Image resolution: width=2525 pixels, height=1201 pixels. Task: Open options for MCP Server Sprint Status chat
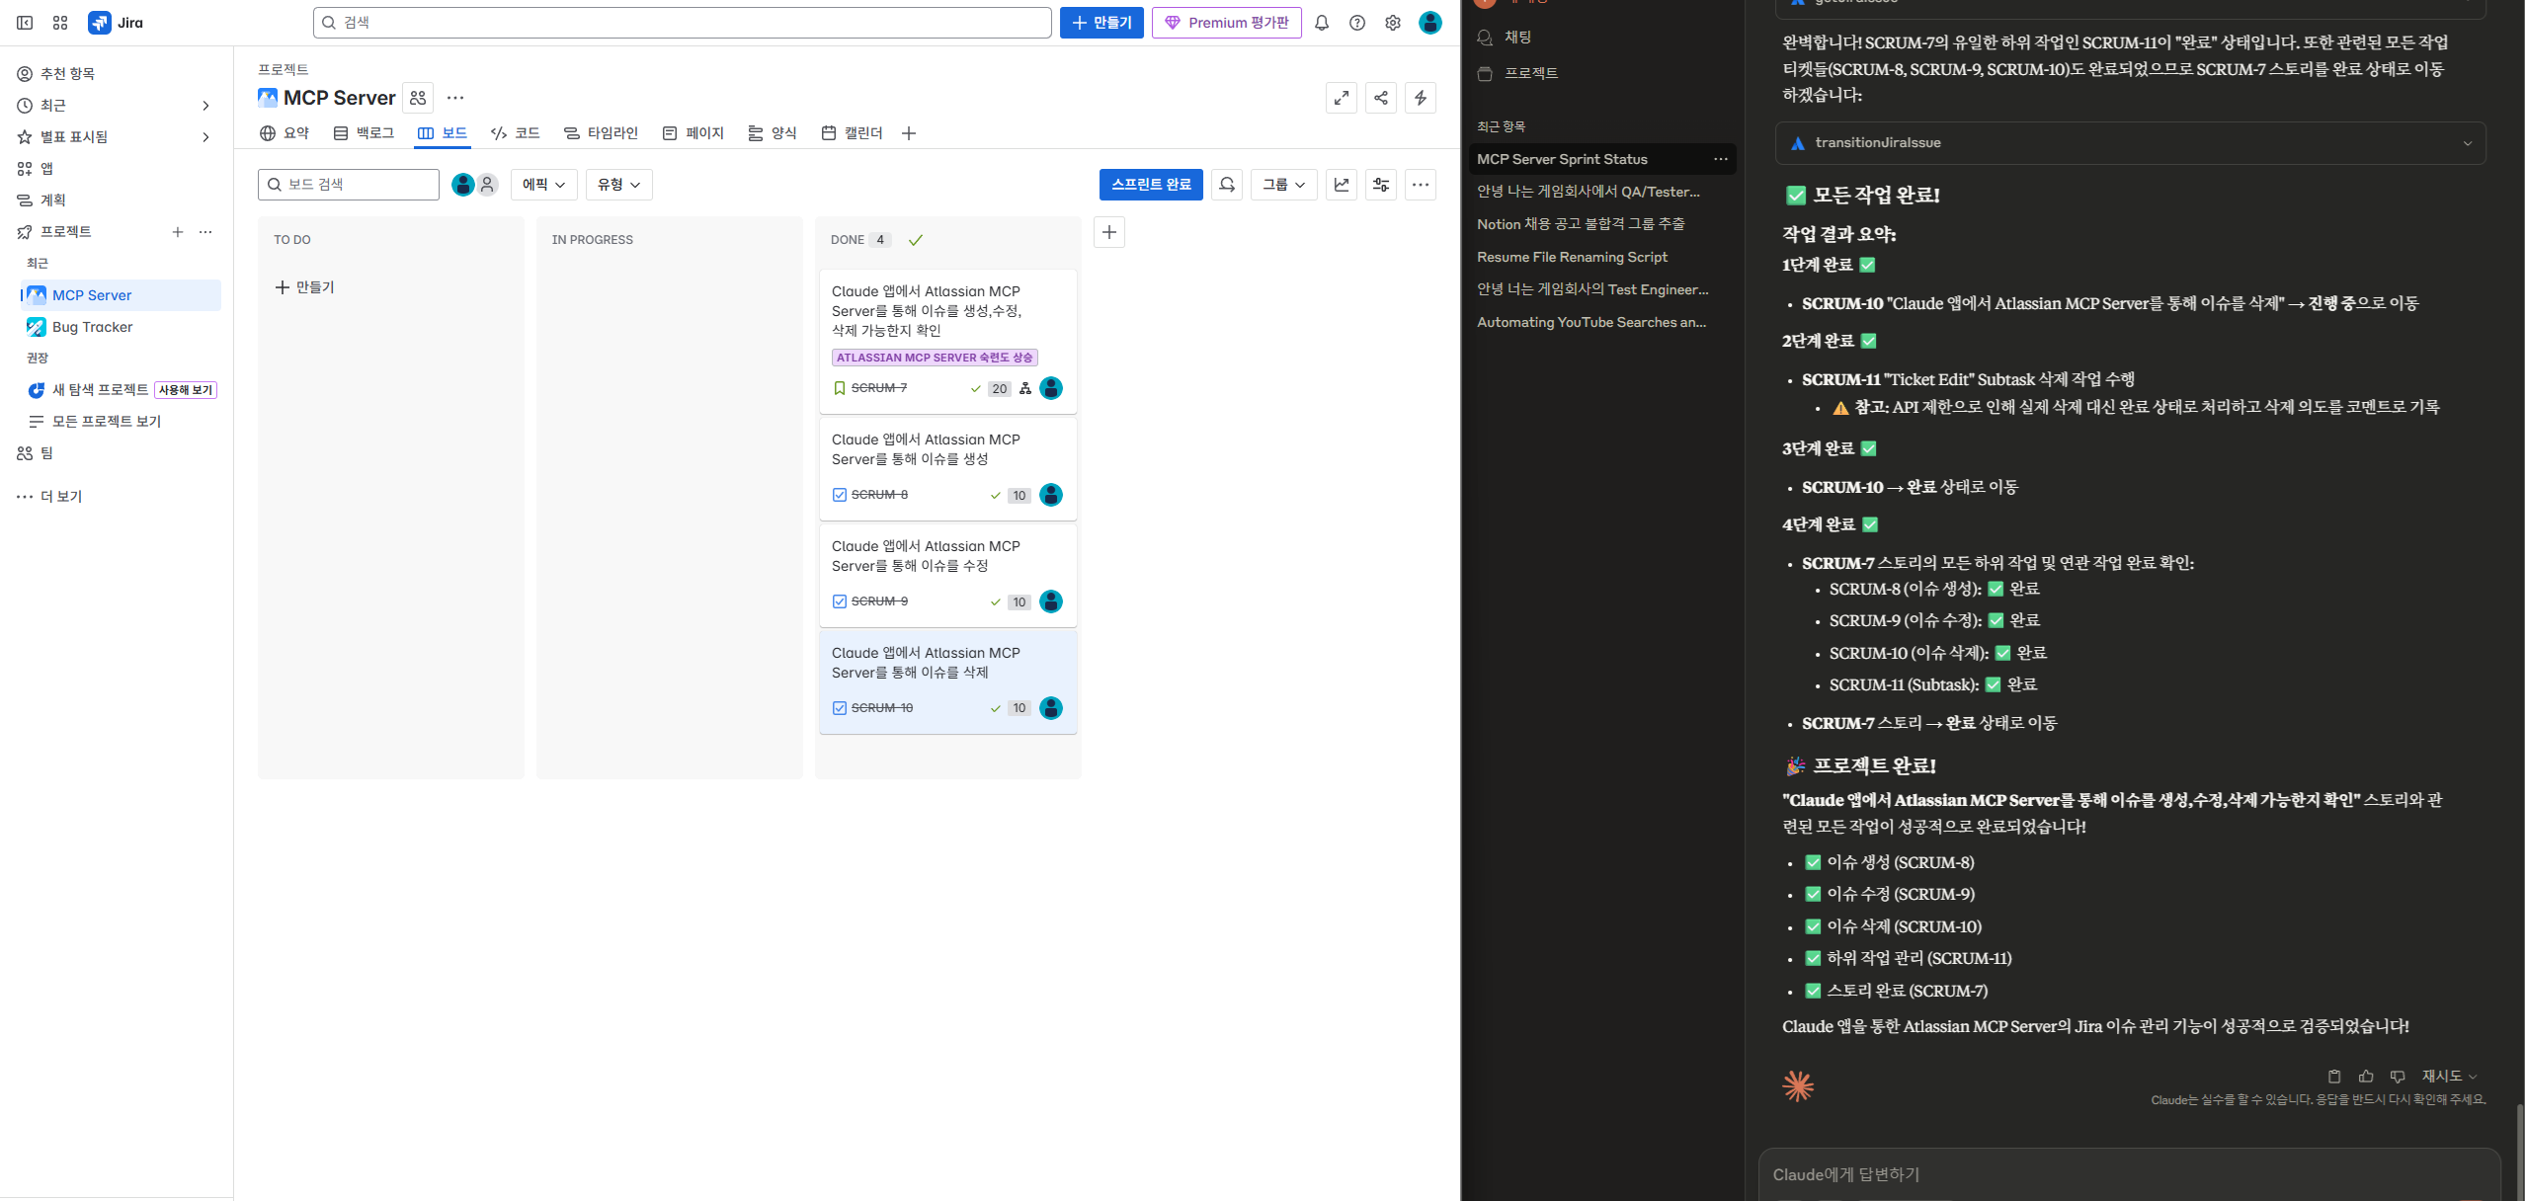1721,159
